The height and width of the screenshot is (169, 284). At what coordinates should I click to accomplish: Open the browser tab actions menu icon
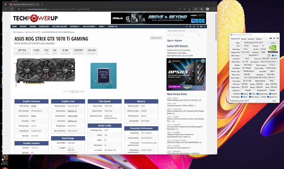pyautogui.click(x=6, y=4)
